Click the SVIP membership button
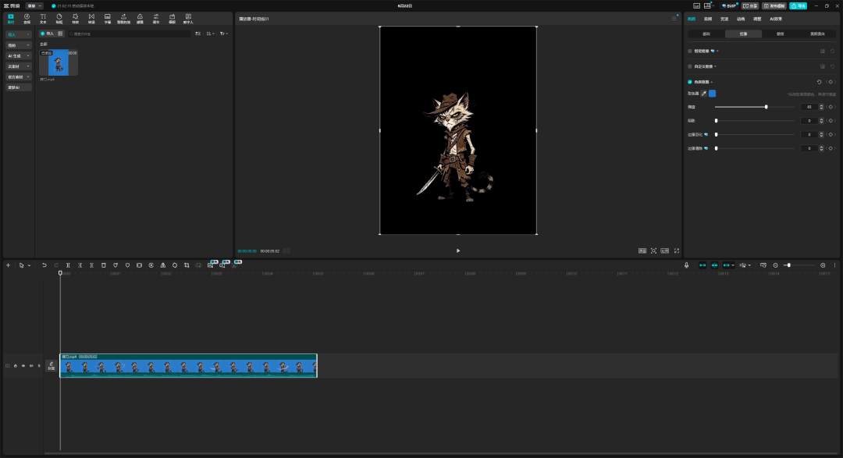Screen dimensions: 843x458 pyautogui.click(x=729, y=6)
